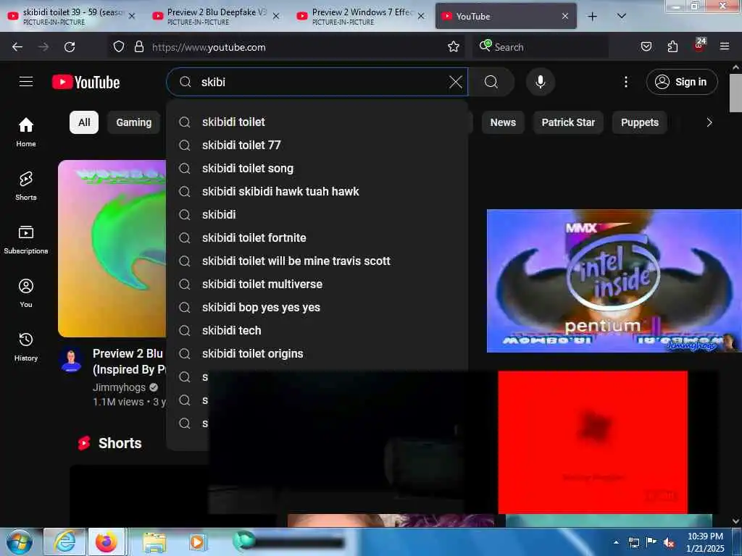Choose suggestion 'skibidi toilet multiverse'

click(x=317, y=284)
